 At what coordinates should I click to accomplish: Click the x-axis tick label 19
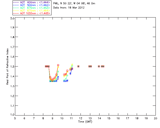click(x=146, y=118)
